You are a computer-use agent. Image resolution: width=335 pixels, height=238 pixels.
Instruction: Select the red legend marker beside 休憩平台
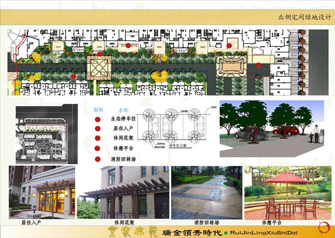tap(98, 148)
